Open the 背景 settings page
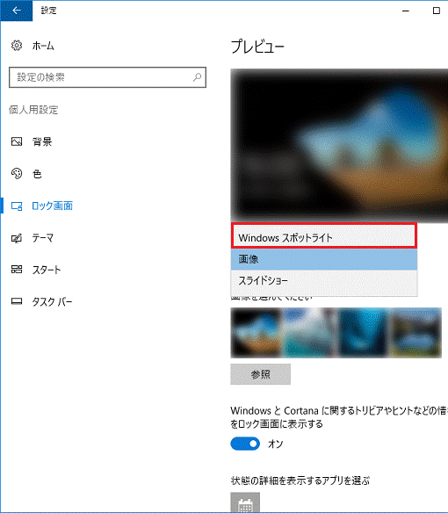 pyautogui.click(x=42, y=141)
